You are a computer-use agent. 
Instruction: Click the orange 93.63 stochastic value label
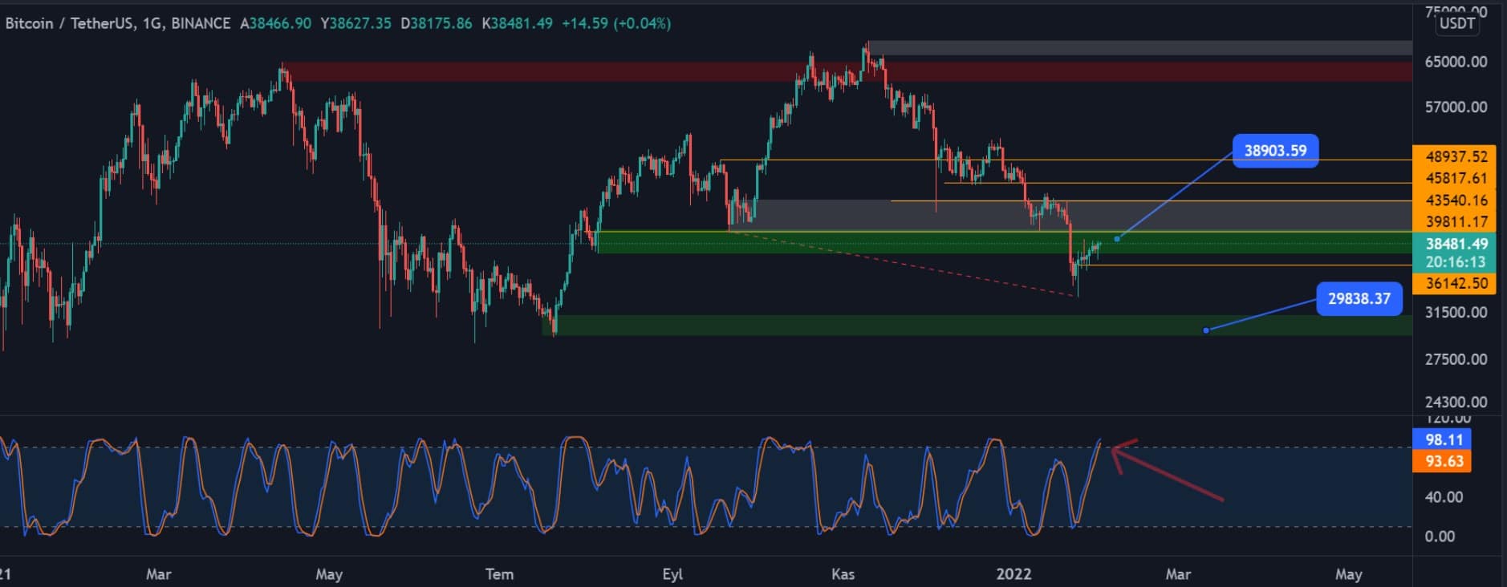coord(1443,461)
